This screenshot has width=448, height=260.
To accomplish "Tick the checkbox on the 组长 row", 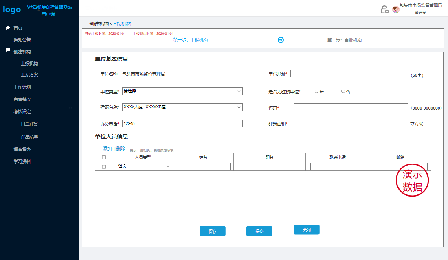I will 104,167.
